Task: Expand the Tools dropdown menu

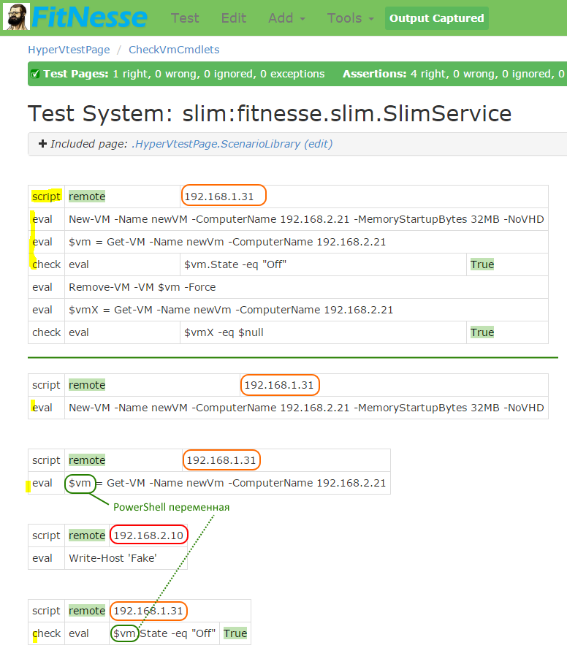Action: click(x=350, y=18)
